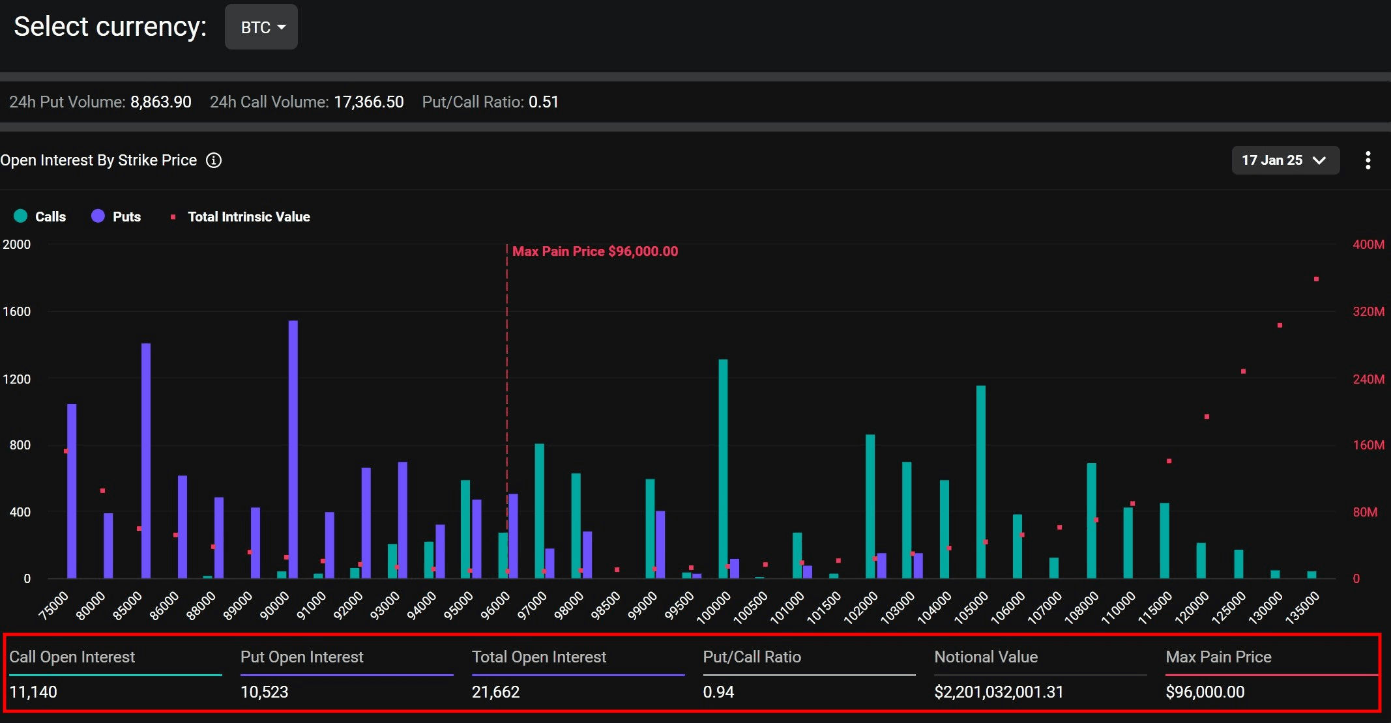1391x723 pixels.
Task: Click the Notional Value $2,201,032,001.31
Action: (x=999, y=692)
